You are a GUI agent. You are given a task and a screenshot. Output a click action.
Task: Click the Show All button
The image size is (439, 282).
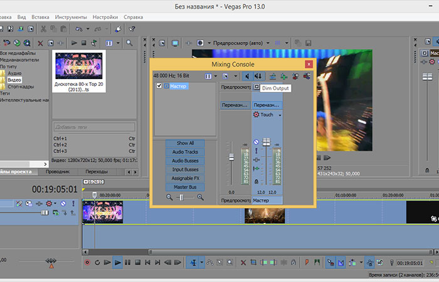click(x=185, y=144)
